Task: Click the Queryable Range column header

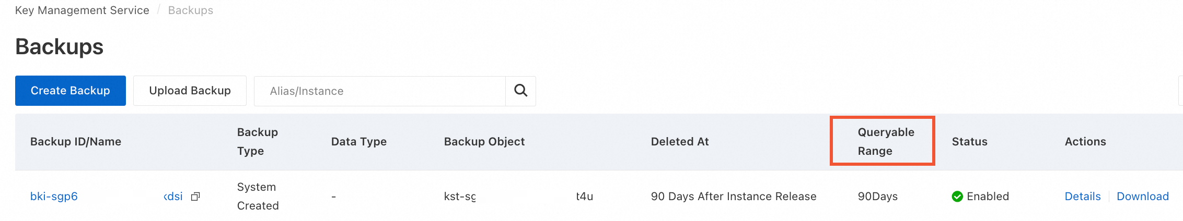Action: tap(886, 141)
